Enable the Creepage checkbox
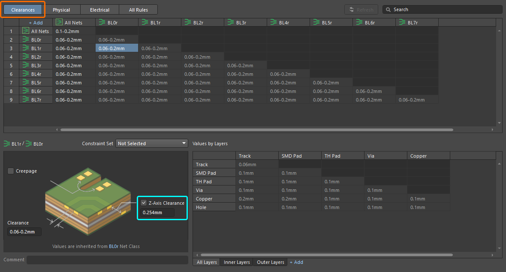506x272 pixels. pyautogui.click(x=11, y=171)
